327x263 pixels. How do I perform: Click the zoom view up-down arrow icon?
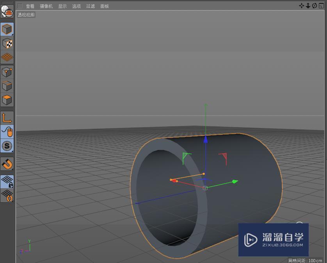(308, 5)
